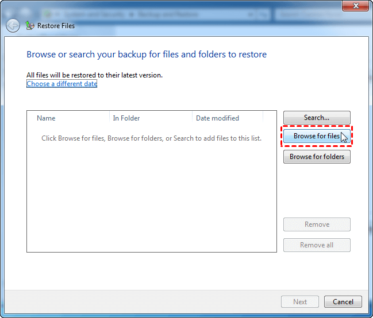Click the Next button
This screenshot has height=318, width=373.
pos(300,301)
